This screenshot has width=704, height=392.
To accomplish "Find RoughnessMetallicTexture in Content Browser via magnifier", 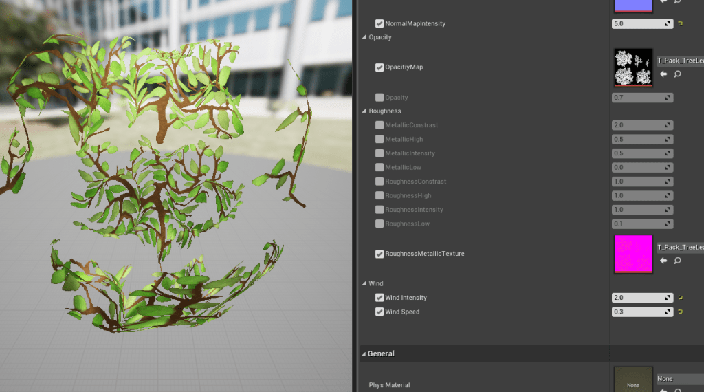I will (x=677, y=261).
